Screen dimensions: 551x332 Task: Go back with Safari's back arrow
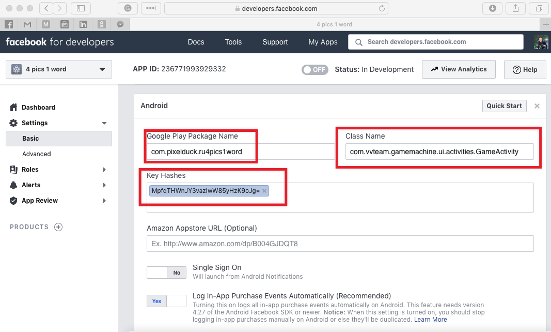point(46,8)
